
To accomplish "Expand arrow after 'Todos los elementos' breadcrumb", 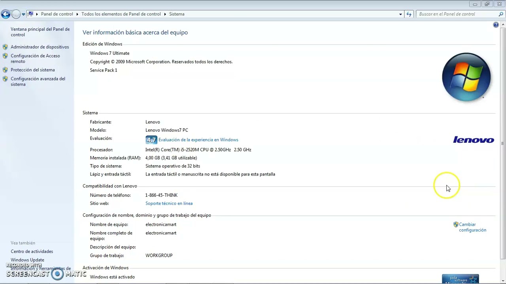I will click(x=165, y=14).
